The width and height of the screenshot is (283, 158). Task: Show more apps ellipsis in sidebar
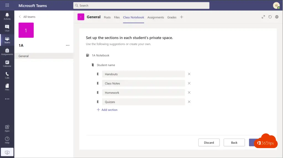point(7,99)
